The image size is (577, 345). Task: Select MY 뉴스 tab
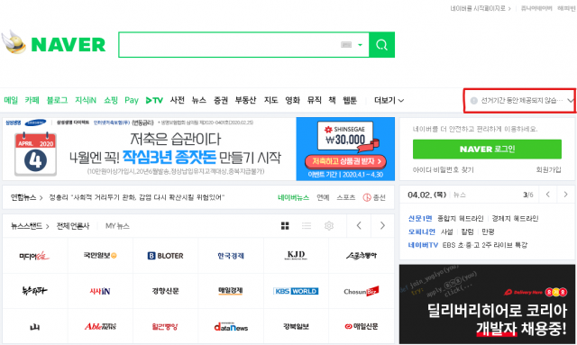tap(117, 226)
